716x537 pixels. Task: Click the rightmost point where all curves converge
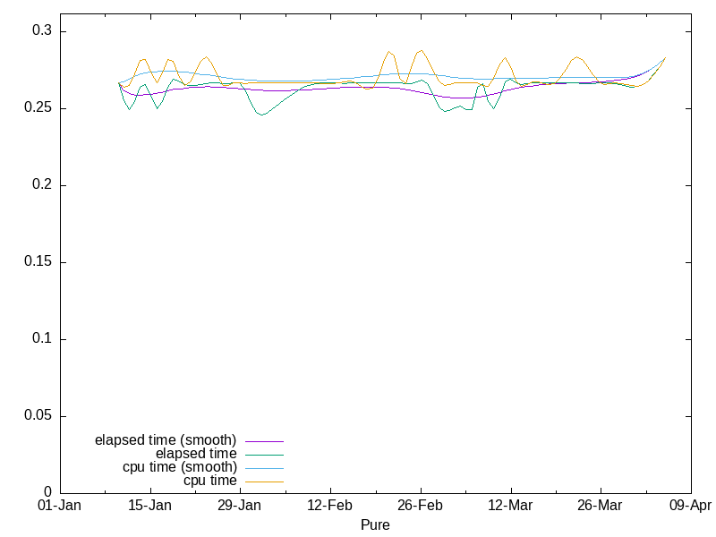point(665,58)
